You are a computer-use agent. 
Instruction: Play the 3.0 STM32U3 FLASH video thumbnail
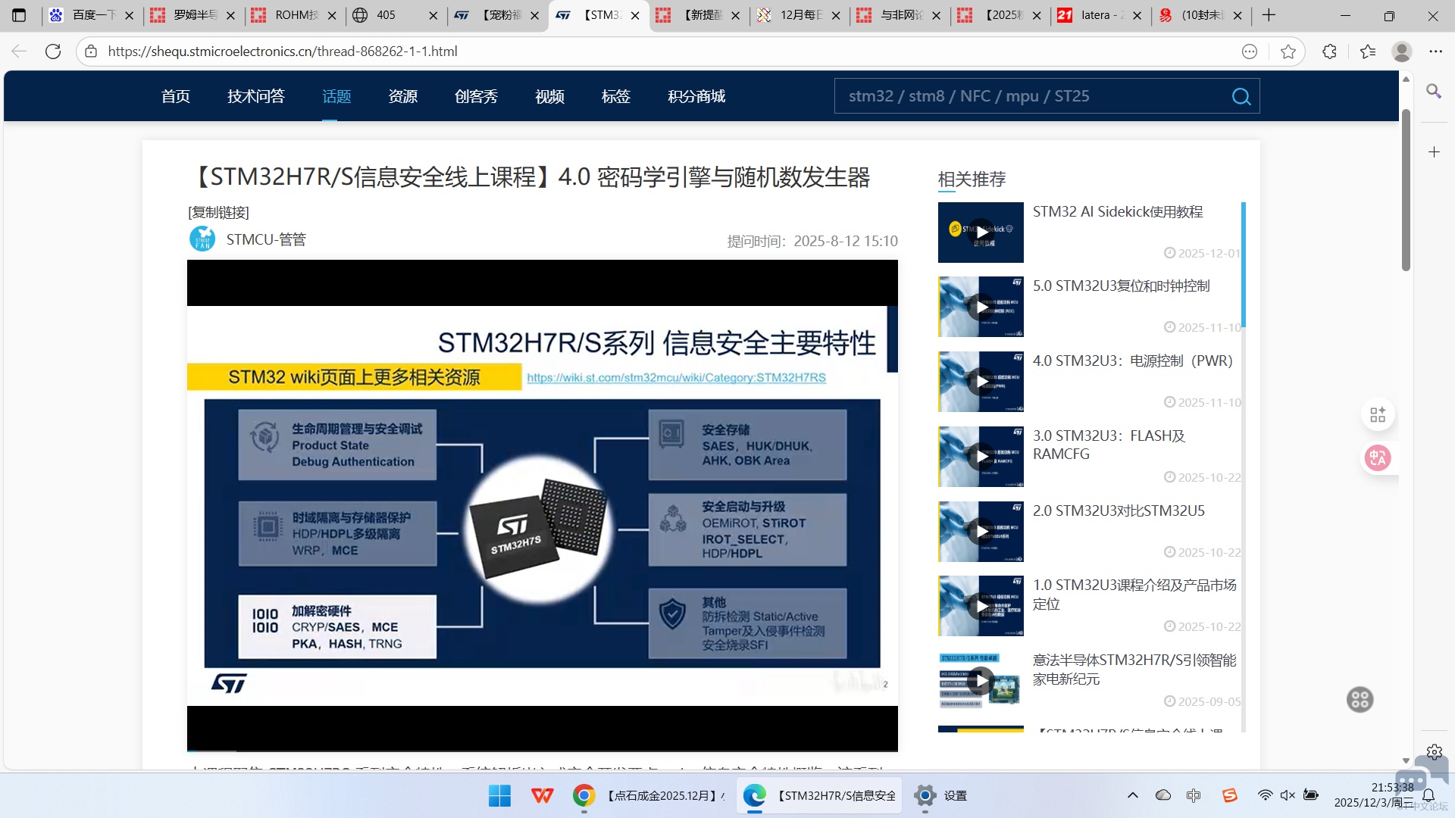(981, 456)
